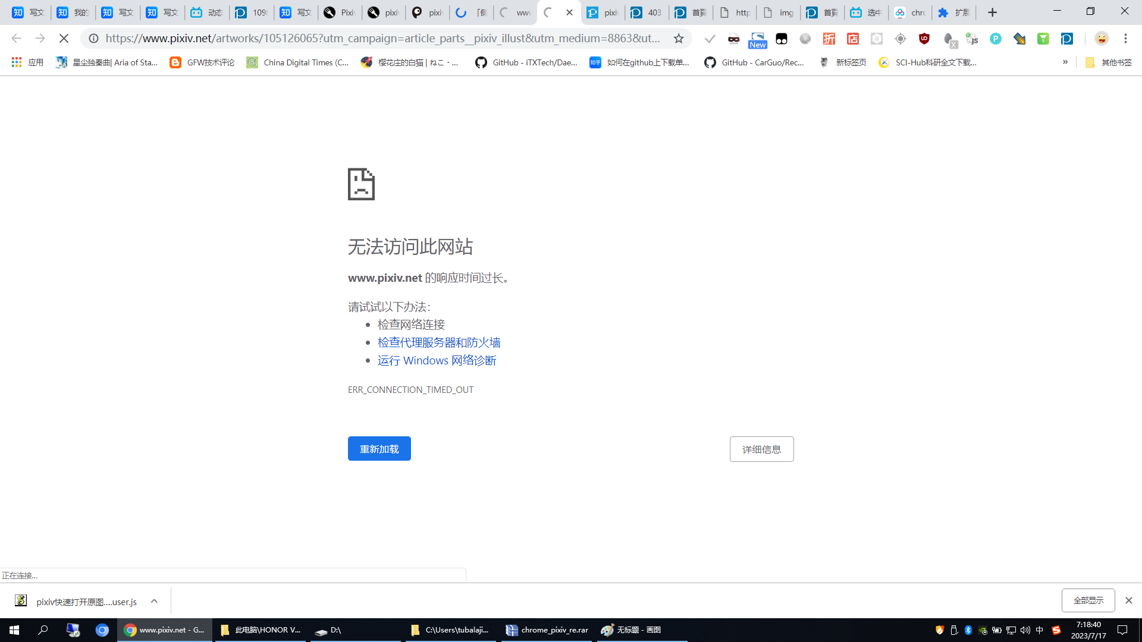Click the volume icon in system tray
This screenshot has width=1142, height=642.
click(1025, 630)
